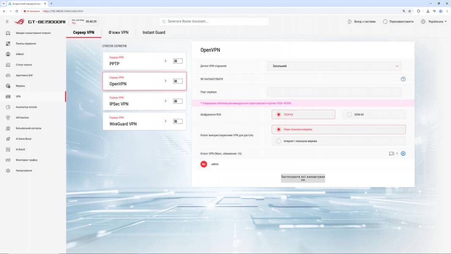Click the logout link in the header
451x254 pixels.
(x=362, y=22)
